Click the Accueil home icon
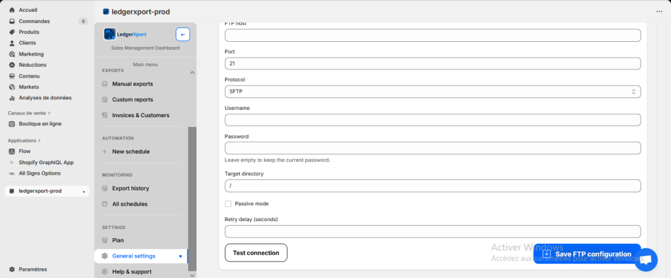This screenshot has height=278, width=671. click(x=12, y=10)
